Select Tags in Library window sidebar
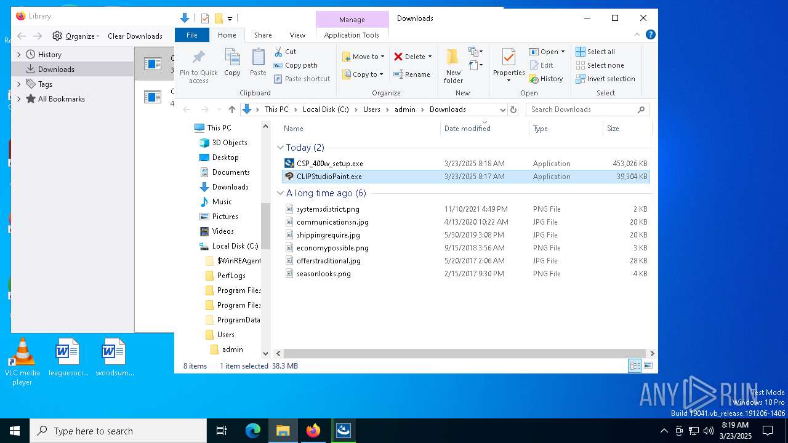The image size is (788, 443). [x=45, y=84]
